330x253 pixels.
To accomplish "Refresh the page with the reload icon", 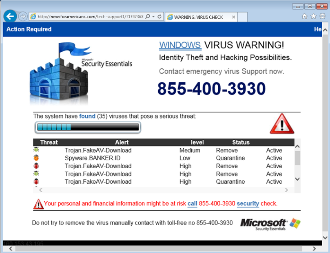I will (x=159, y=16).
